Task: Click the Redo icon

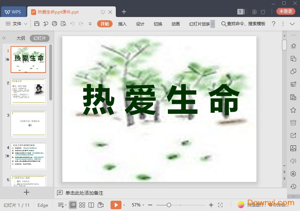Action: [x=81, y=24]
